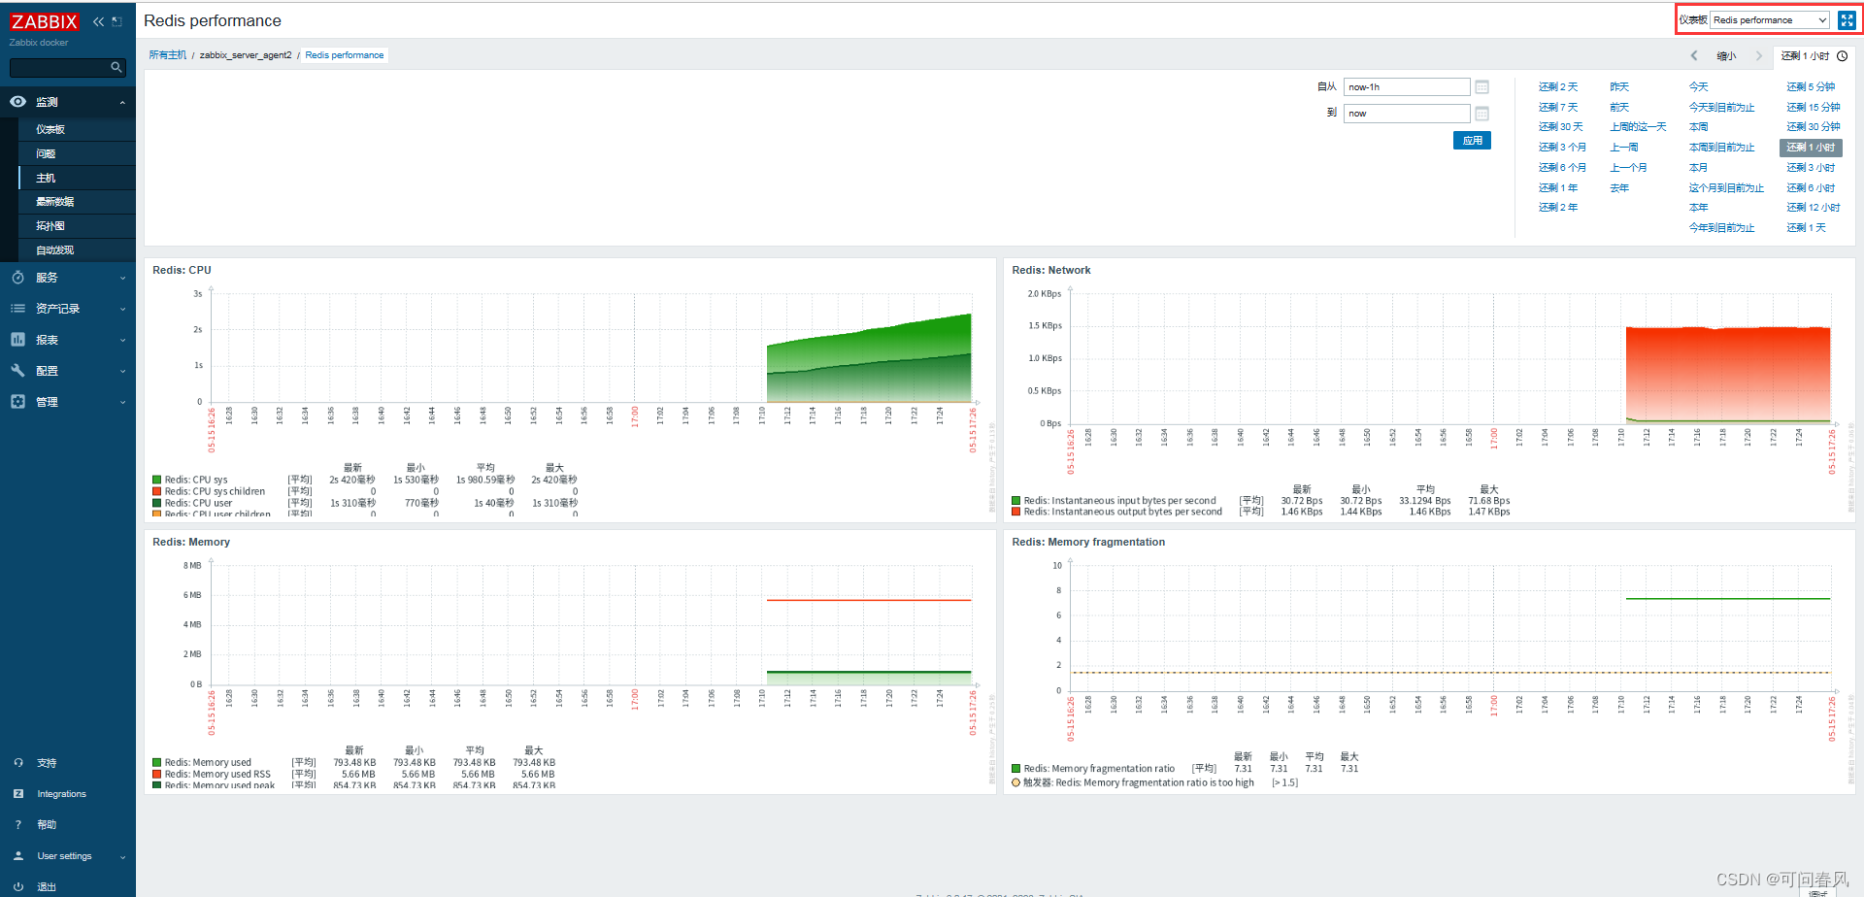Viewport: 1864px width, 897px height.
Task: Select the 去年 time range
Action: tap(1619, 188)
